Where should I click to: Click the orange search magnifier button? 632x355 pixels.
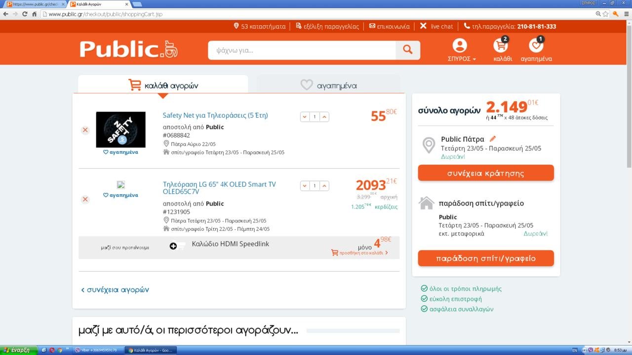tap(408, 50)
